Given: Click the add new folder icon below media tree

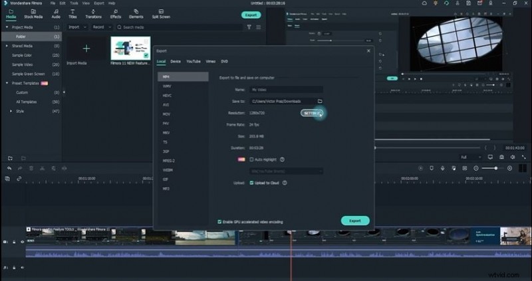Looking at the screenshot, I should click(10, 158).
